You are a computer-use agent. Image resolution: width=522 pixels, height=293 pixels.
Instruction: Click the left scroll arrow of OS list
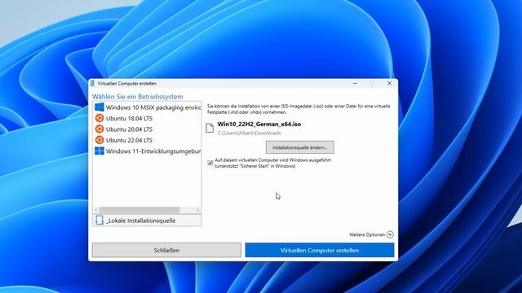tap(96, 210)
